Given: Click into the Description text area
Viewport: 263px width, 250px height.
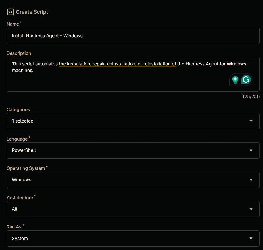Looking at the screenshot, I should pyautogui.click(x=133, y=74).
